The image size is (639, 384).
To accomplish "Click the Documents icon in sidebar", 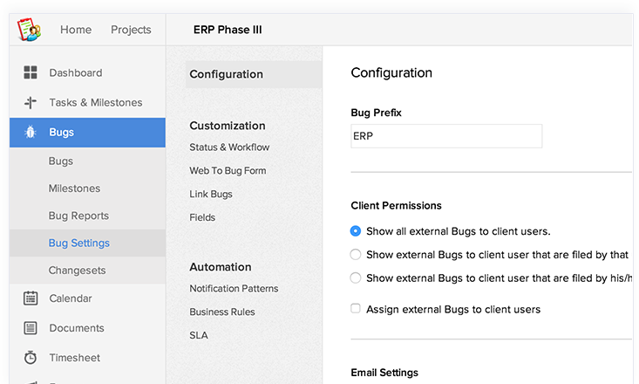I will tap(31, 328).
